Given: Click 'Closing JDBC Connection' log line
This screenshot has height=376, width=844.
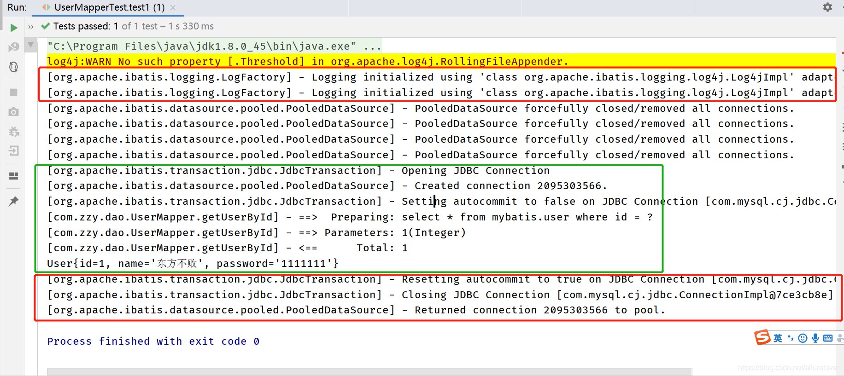Looking at the screenshot, I should (440, 295).
